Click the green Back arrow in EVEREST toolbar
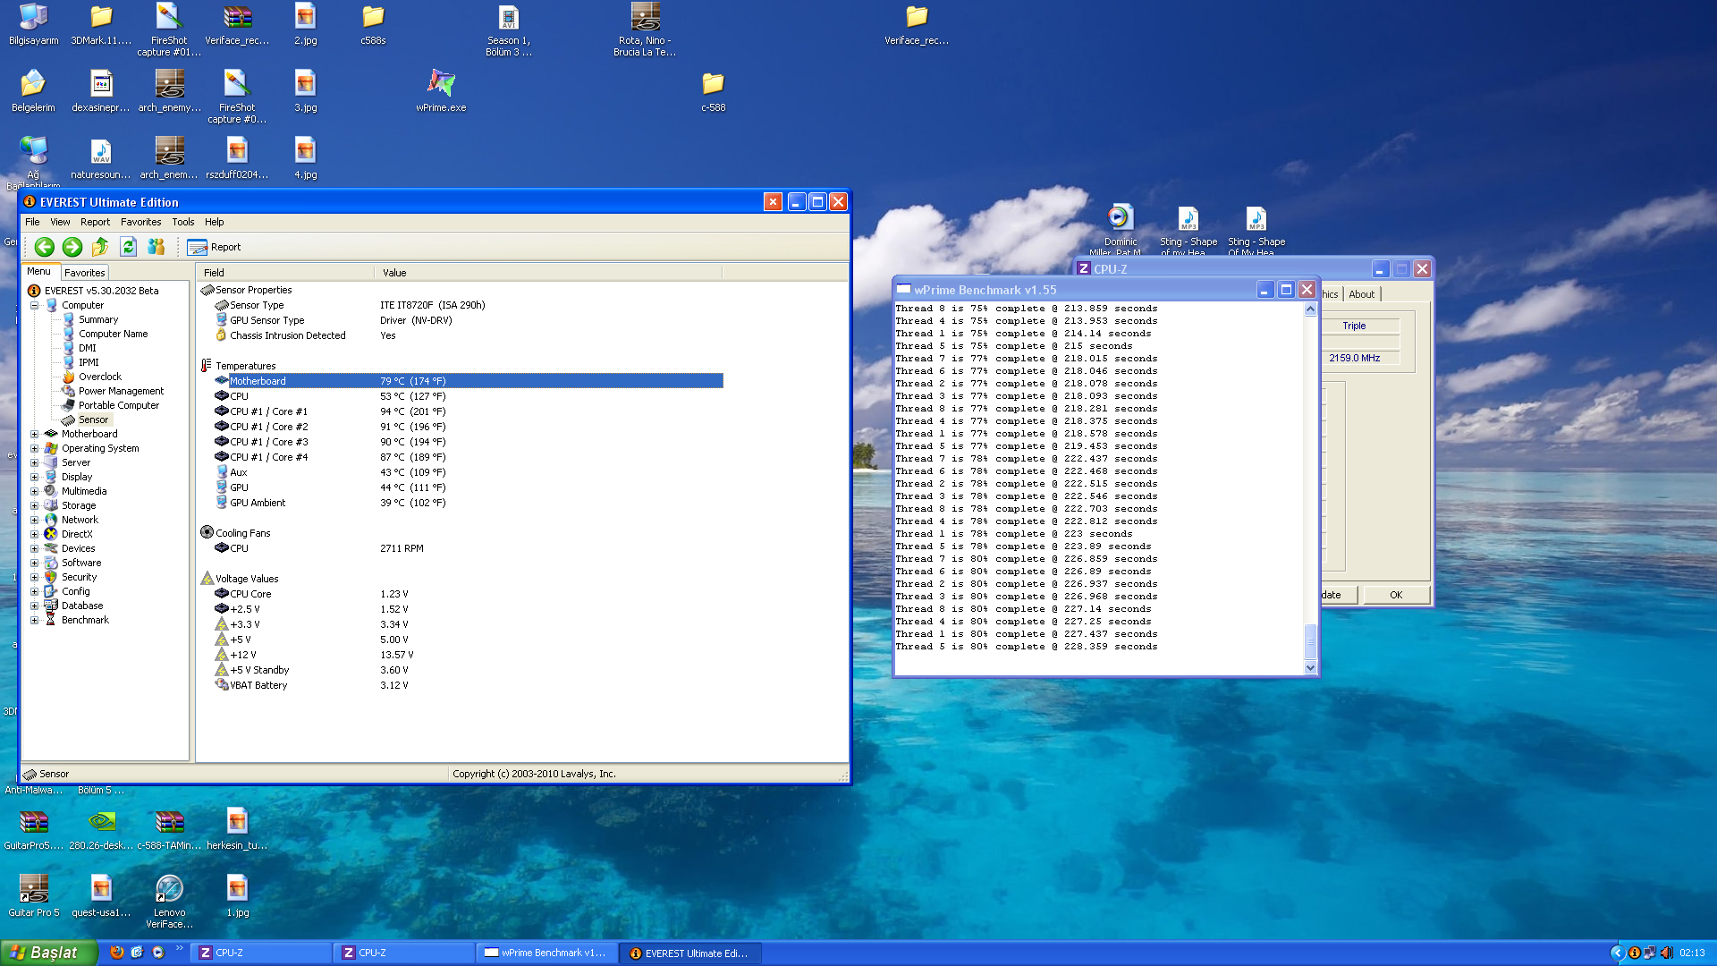1717x966 pixels. [45, 247]
